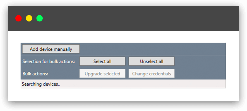247x111 pixels.
Task: Click empty panel space beside Change credentials
Action: (200, 74)
